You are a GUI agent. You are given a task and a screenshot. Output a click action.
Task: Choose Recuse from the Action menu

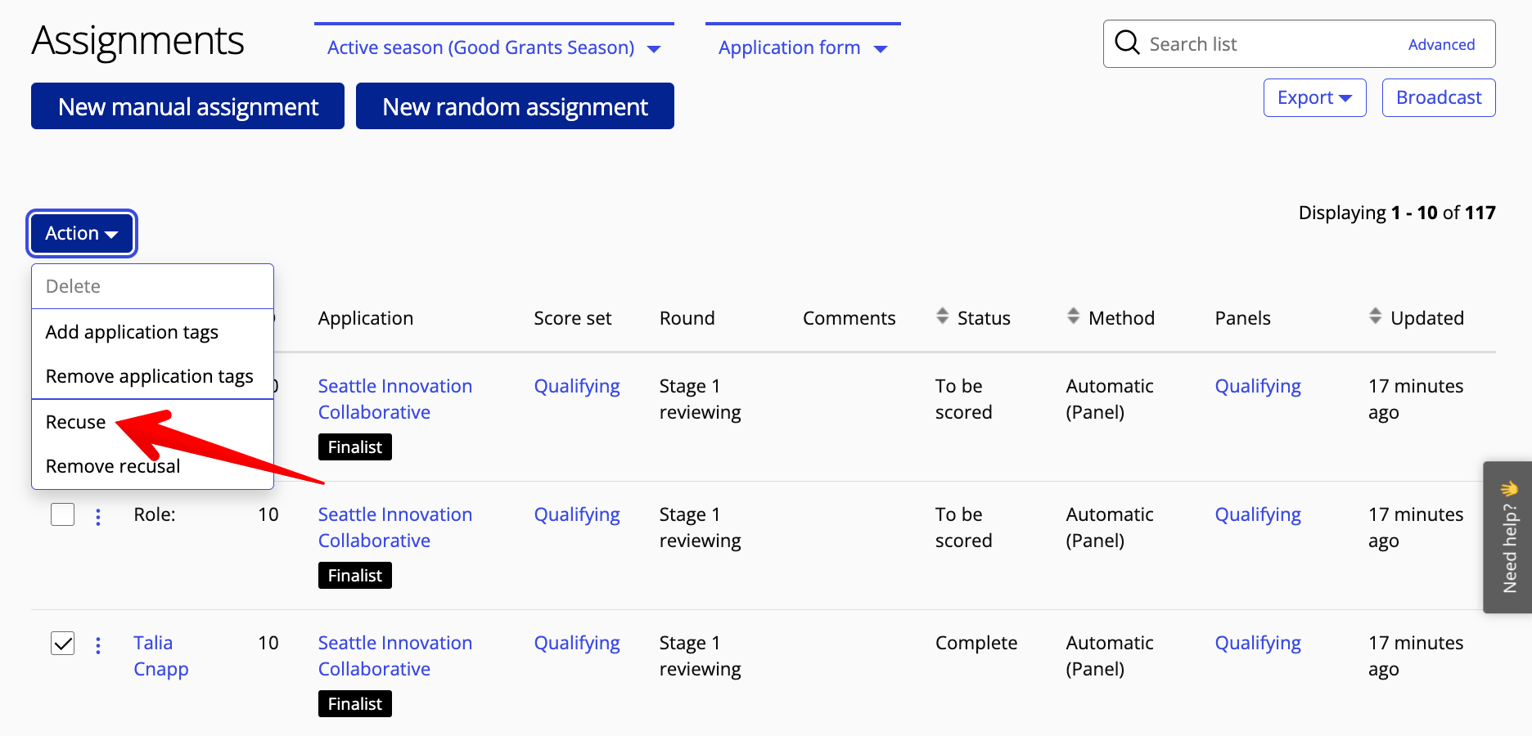(76, 422)
